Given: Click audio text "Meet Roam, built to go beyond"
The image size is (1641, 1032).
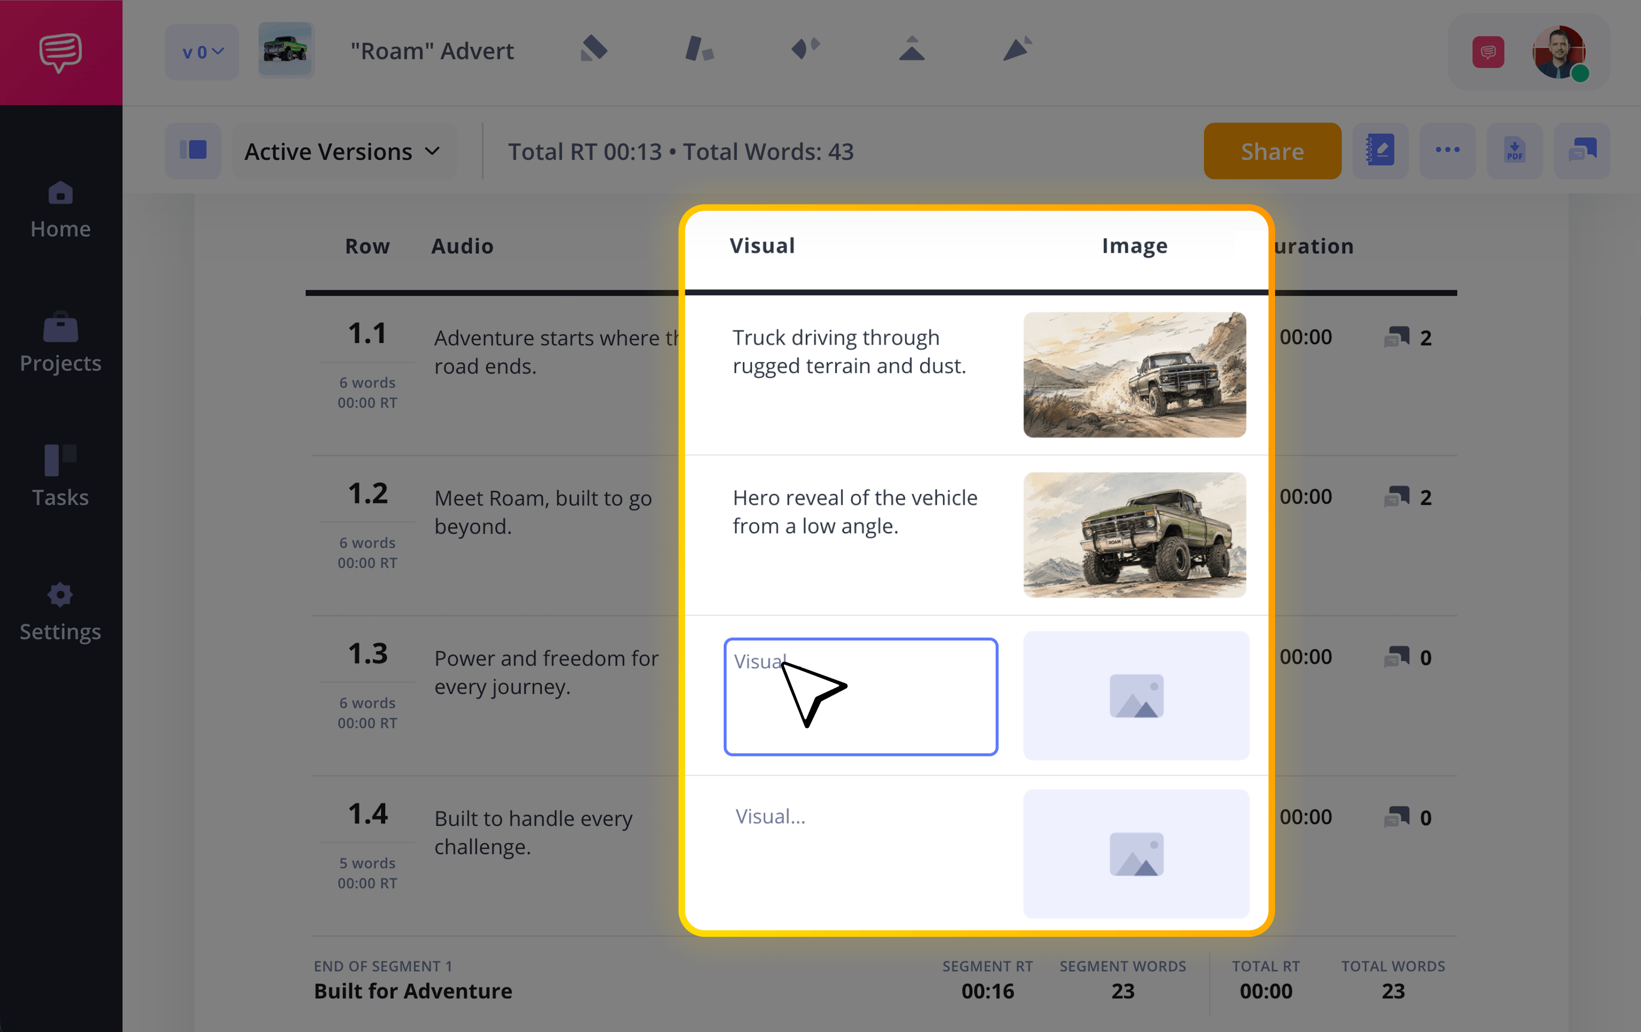Looking at the screenshot, I should 543,511.
